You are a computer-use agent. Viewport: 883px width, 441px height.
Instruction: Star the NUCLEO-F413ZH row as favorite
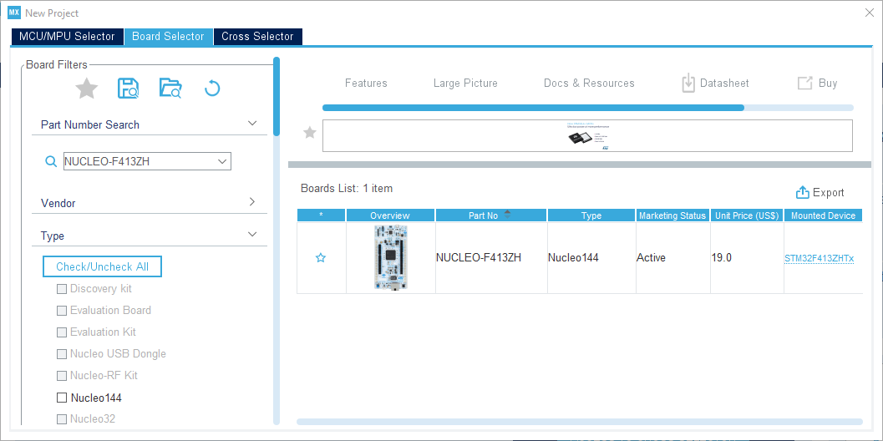(321, 258)
